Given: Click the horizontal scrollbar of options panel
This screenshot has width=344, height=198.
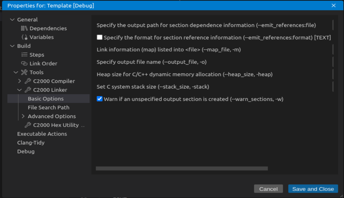Looking at the screenshot, I should [182, 168].
